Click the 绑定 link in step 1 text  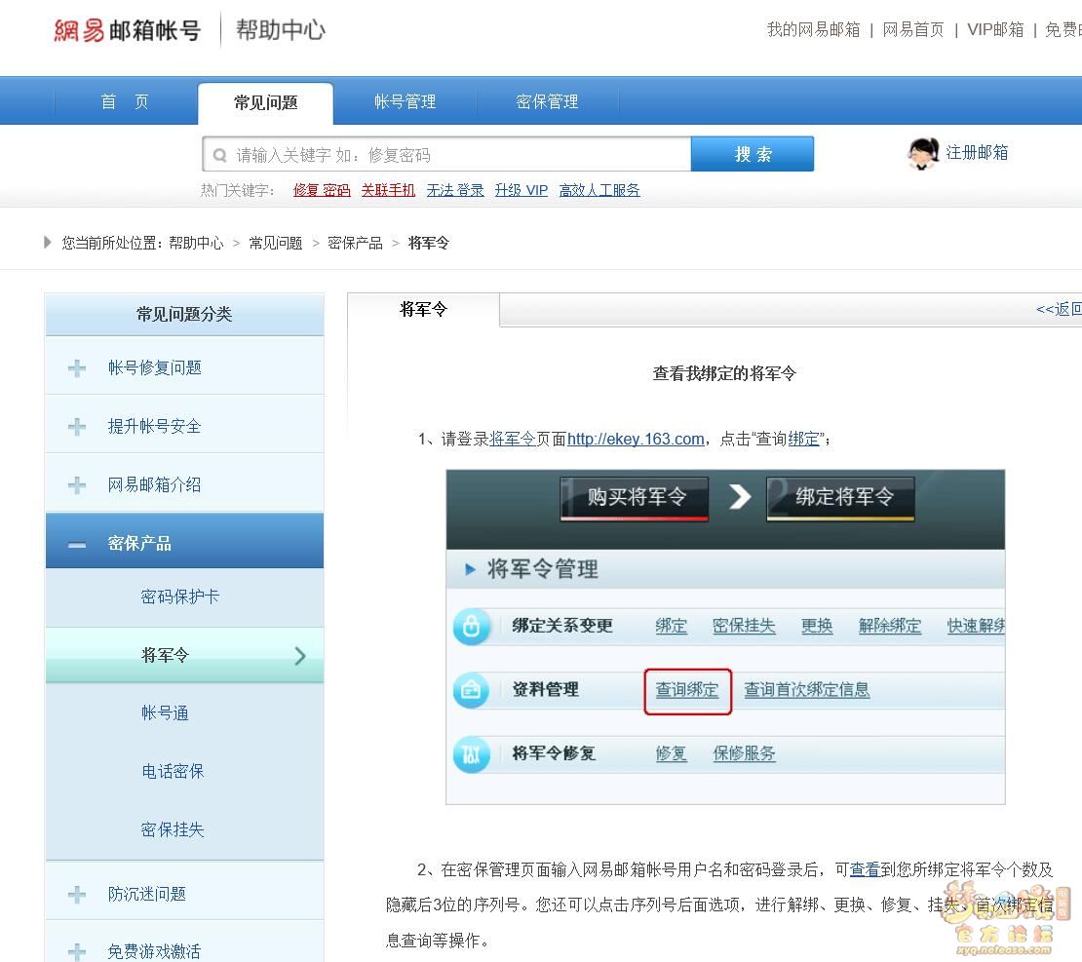tap(803, 439)
